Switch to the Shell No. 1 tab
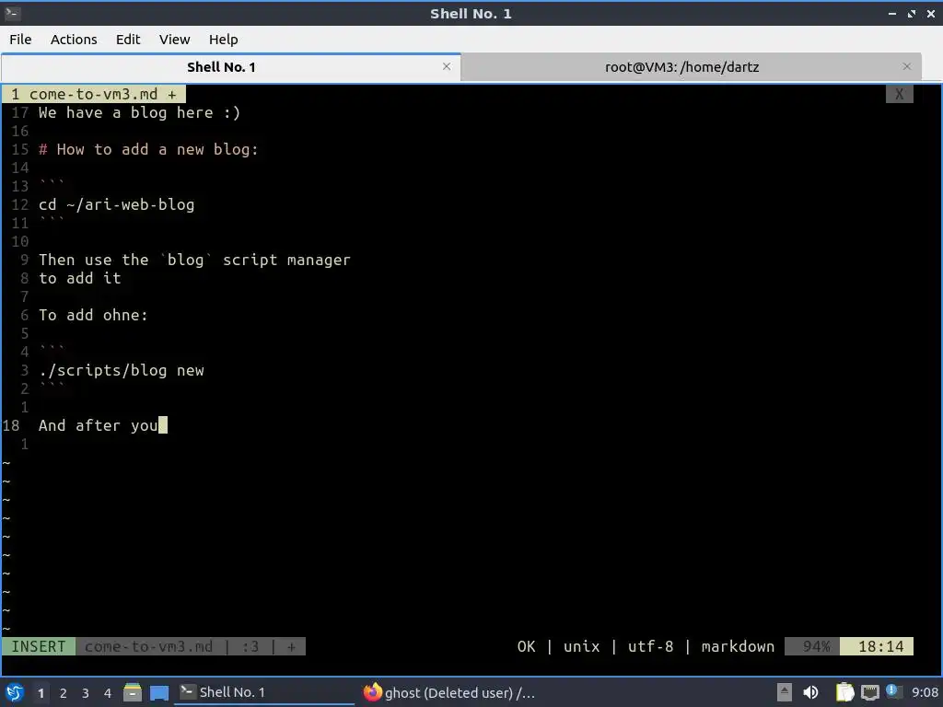Viewport: 943px width, 707px height. coord(221,66)
